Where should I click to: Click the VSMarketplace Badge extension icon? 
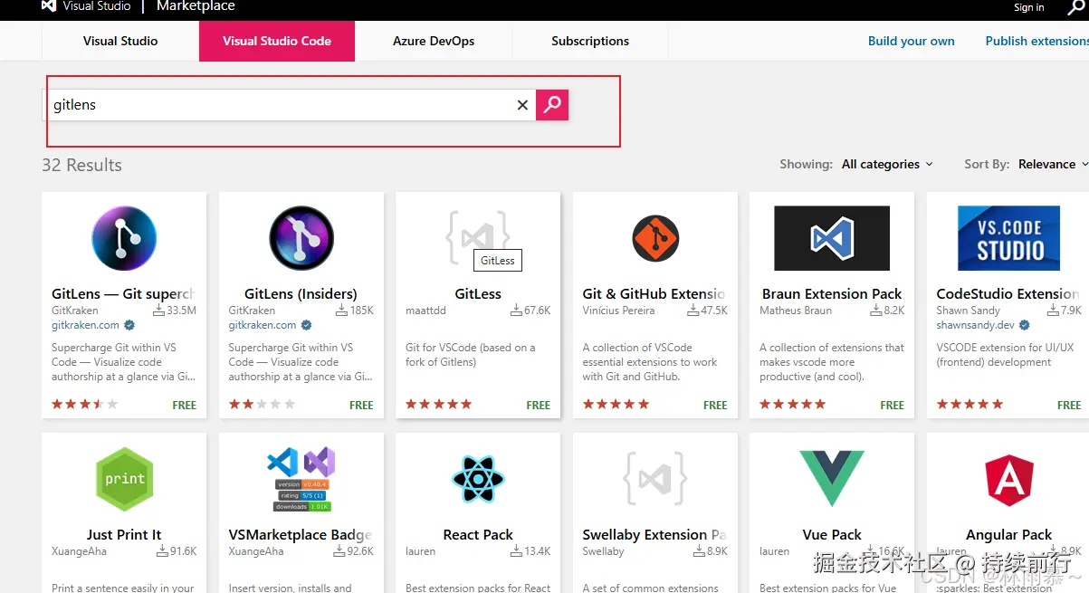(301, 479)
